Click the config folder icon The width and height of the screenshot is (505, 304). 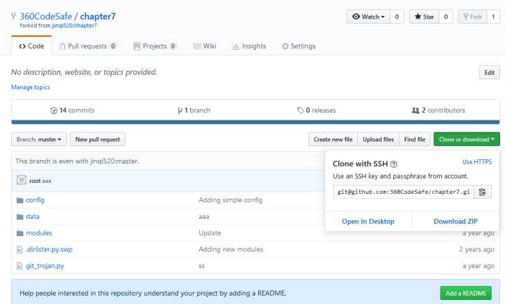[x=20, y=200]
